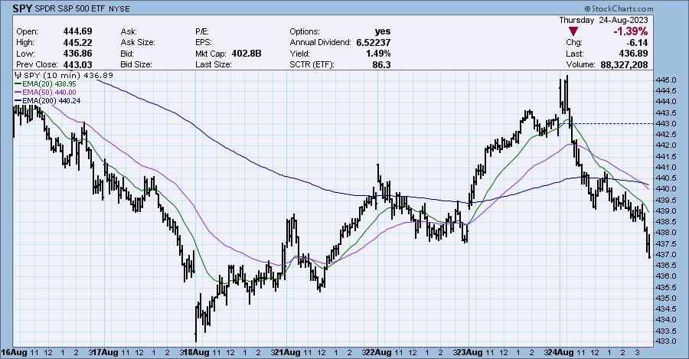Click the 'Ask:' label
This screenshot has height=359, width=689.
[x=129, y=31]
